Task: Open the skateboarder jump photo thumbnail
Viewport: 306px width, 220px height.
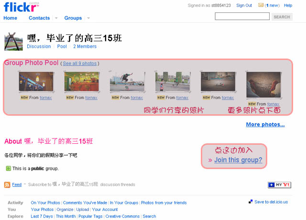Action: point(127,81)
